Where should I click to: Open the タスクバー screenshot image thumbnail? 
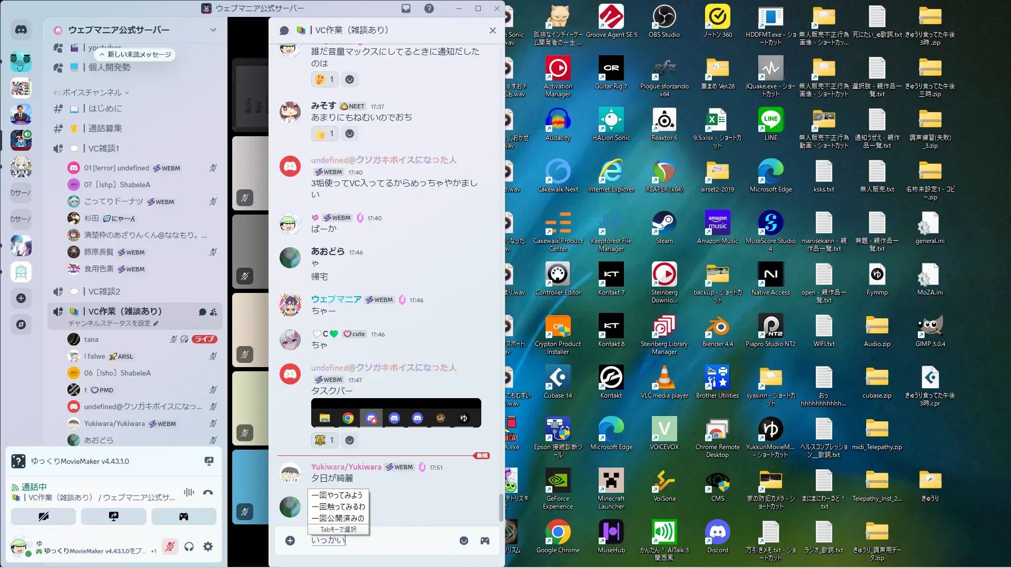[395, 413]
